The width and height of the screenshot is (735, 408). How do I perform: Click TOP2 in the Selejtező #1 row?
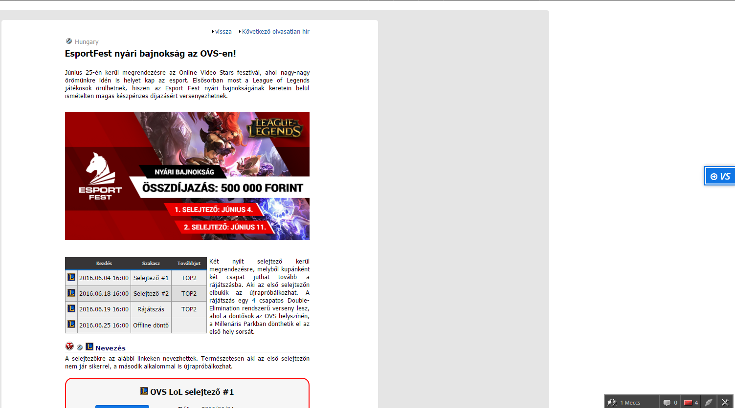(x=189, y=278)
